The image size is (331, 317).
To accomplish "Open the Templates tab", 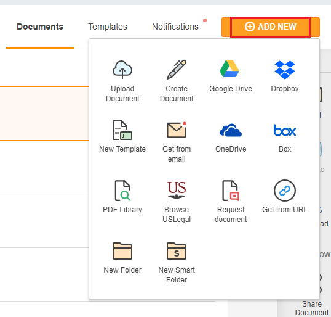I will 108,27.
